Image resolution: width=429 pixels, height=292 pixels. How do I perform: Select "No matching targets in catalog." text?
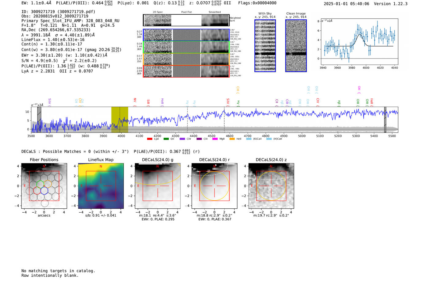click(58, 271)
